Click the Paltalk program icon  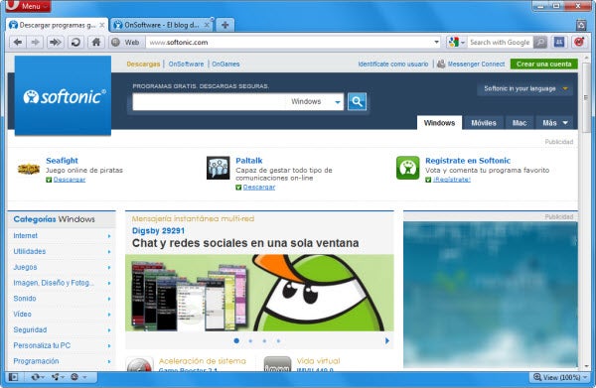coord(219,168)
